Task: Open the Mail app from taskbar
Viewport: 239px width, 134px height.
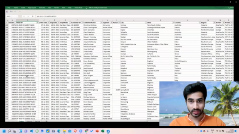Action: (70, 131)
